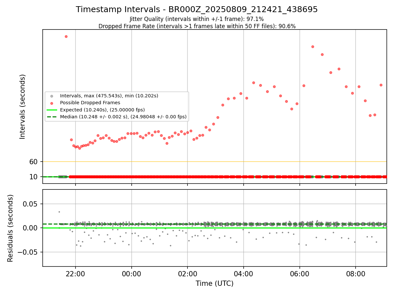Click the 'Dropped Frame Rate' 90.6% subtitle line
This screenshot has height=295, width=394.
197,26
